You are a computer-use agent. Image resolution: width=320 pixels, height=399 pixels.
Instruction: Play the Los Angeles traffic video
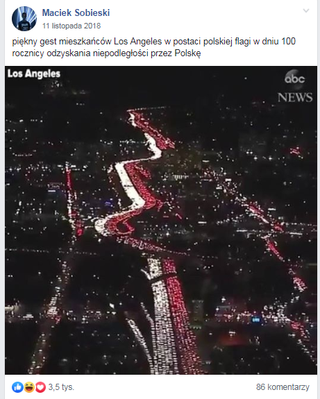[x=161, y=220]
